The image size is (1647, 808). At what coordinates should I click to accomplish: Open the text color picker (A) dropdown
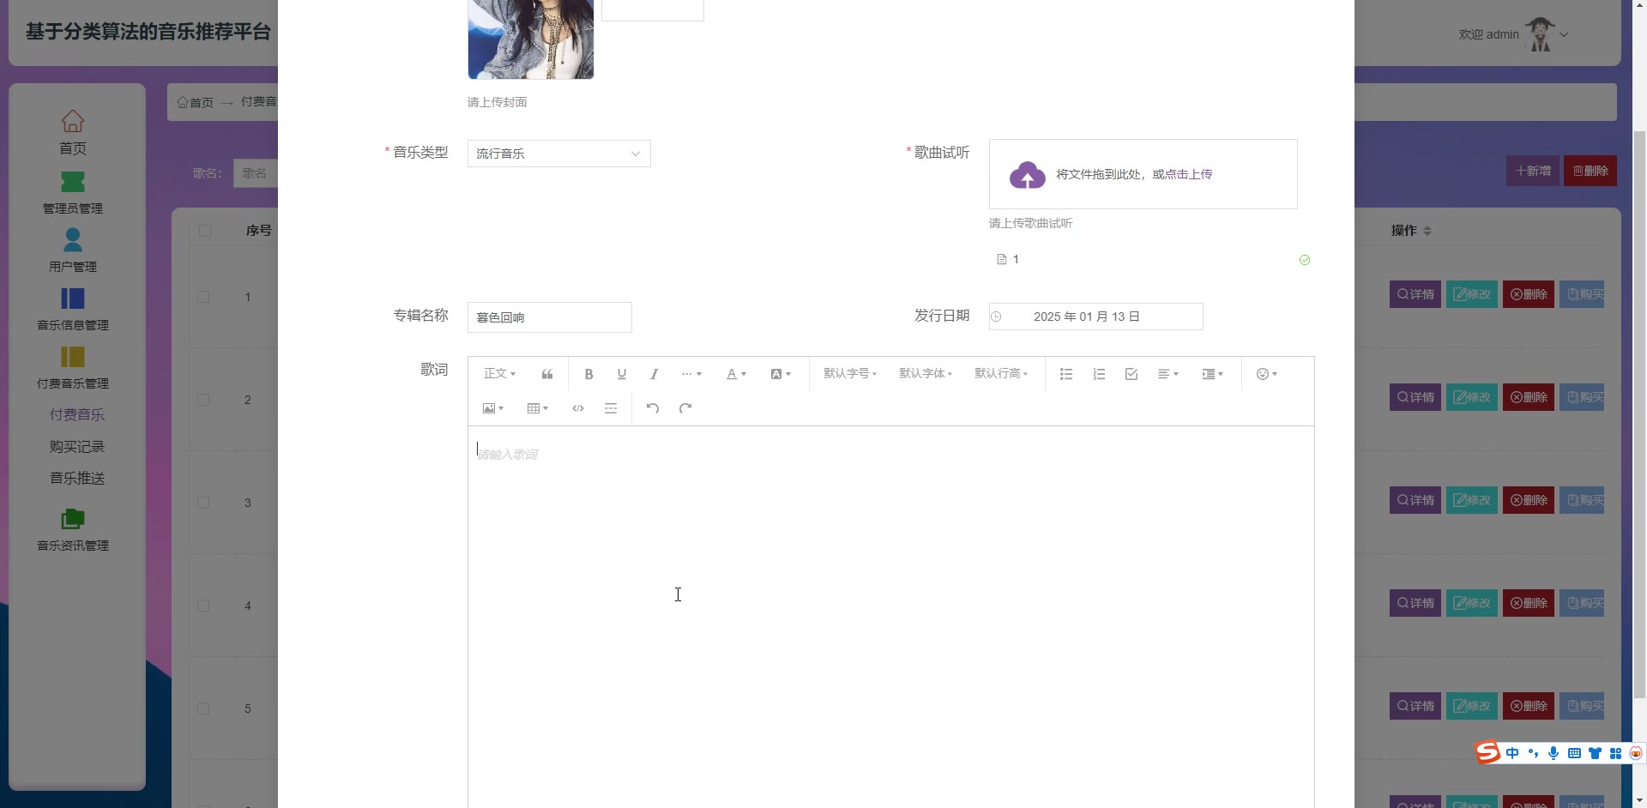tap(736, 374)
